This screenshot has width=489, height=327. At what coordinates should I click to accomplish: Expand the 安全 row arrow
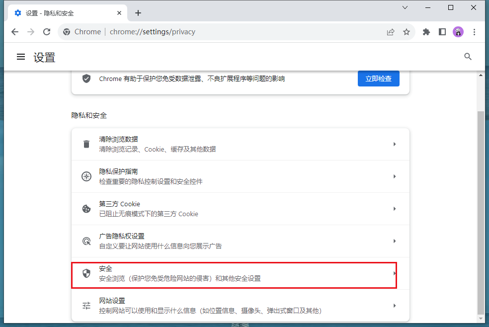click(394, 273)
